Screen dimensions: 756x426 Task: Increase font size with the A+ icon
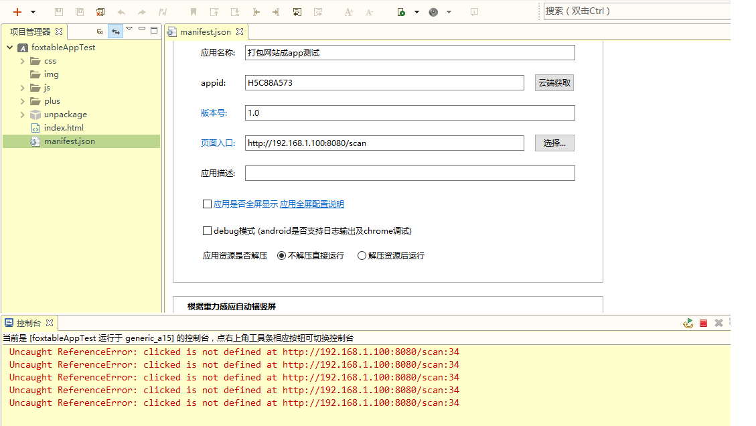tap(349, 12)
